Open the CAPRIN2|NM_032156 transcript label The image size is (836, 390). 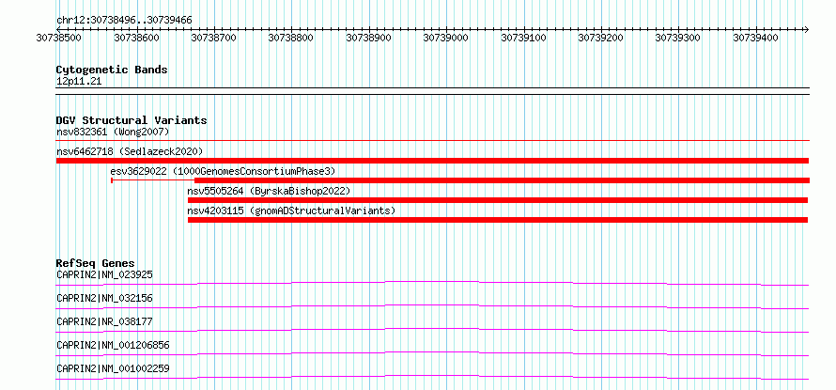tap(104, 298)
